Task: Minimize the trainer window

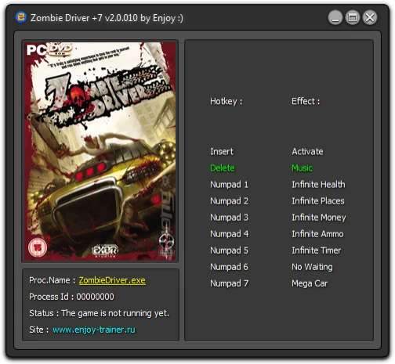Action: pos(335,18)
